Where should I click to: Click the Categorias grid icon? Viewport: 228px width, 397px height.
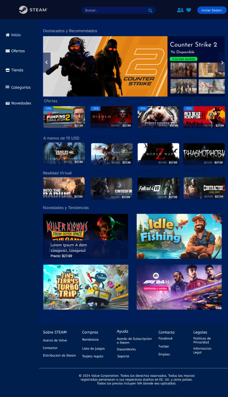(x=8, y=87)
